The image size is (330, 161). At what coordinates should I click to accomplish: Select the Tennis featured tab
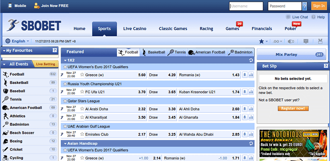(177, 52)
